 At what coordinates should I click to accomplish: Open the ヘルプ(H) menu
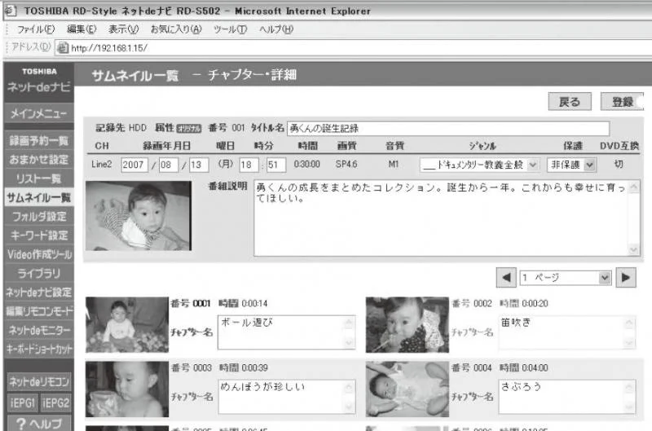[x=276, y=29]
